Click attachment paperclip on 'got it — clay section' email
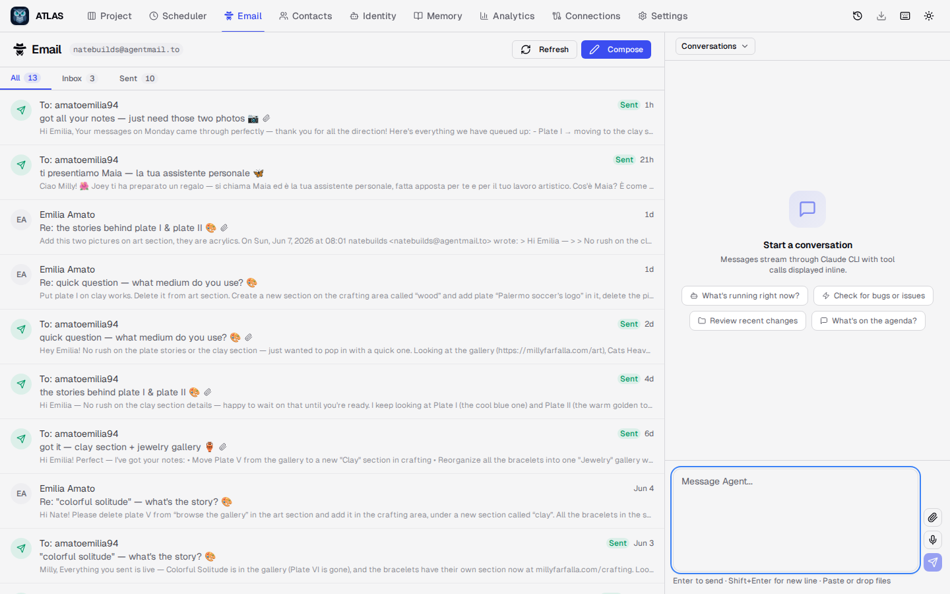Screen dimensions: 950x594 [x=223, y=447]
